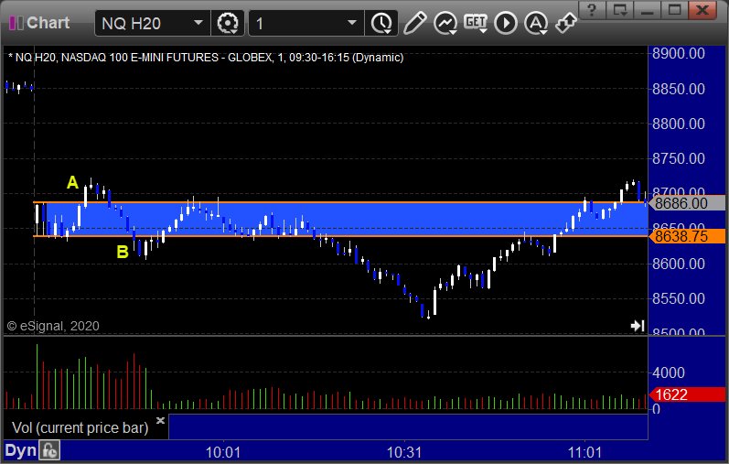This screenshot has height=464, width=729.
Task: Select the yellow A annotation label
Action: point(72,182)
